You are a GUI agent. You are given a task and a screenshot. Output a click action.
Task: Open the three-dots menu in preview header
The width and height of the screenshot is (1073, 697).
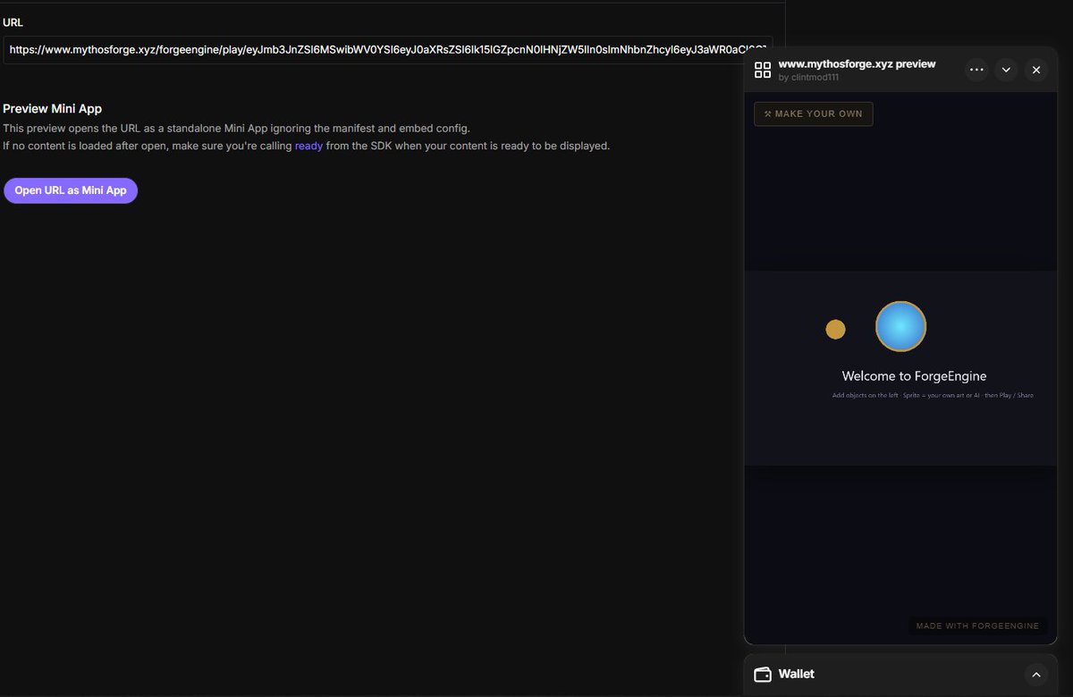(976, 70)
